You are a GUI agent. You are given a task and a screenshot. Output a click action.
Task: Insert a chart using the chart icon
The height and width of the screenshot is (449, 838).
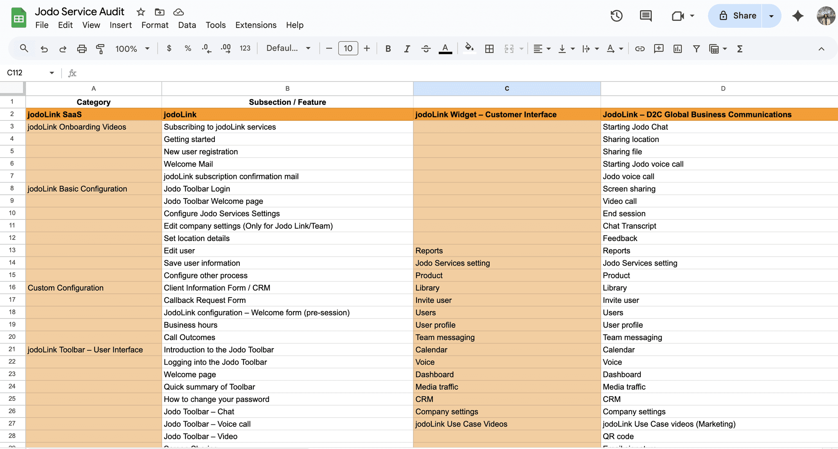tap(678, 49)
